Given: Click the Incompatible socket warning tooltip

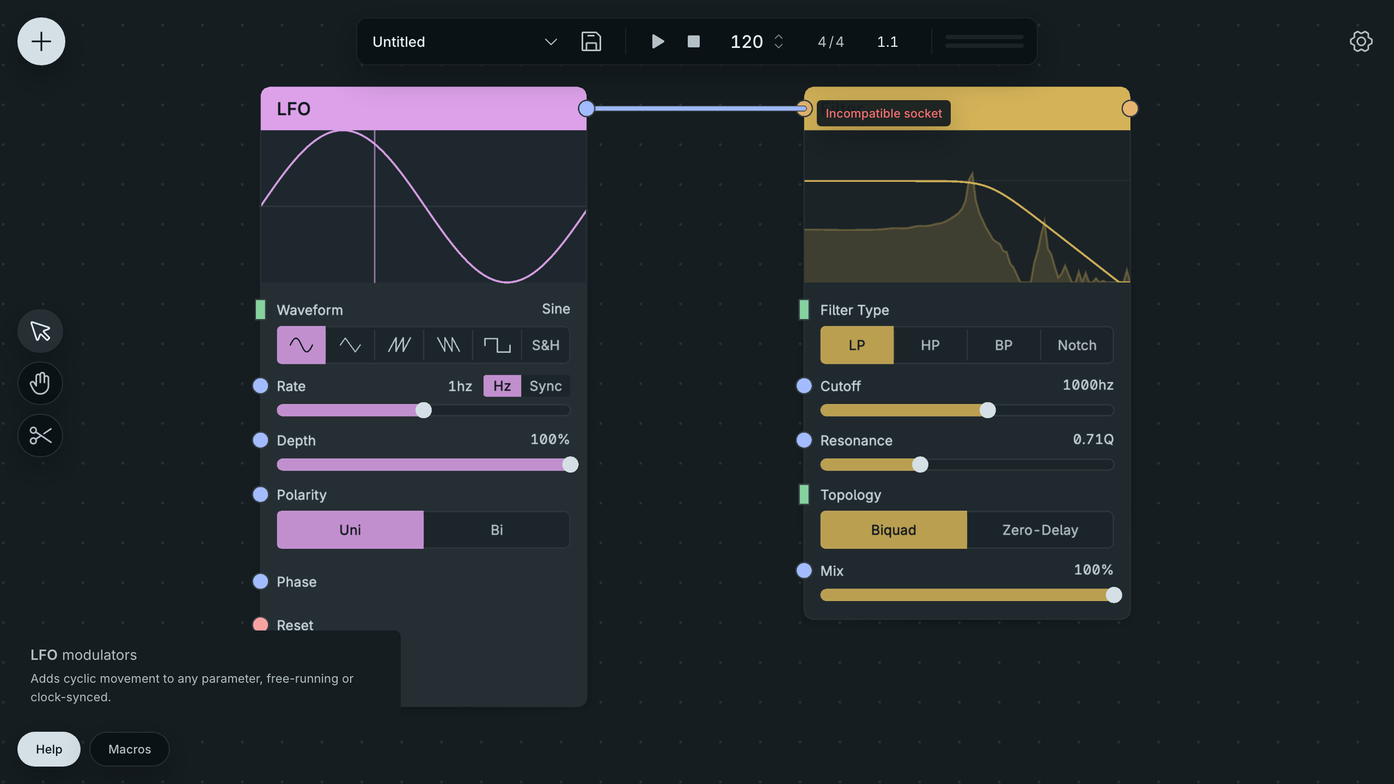Looking at the screenshot, I should coord(883,113).
